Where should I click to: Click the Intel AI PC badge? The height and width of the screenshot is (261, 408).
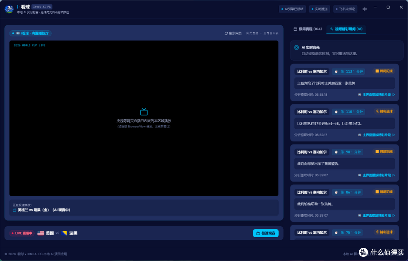click(42, 7)
